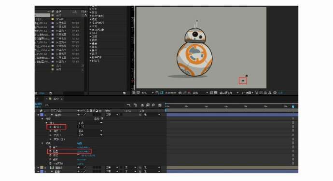Toggle Pixel Aspect Ratio Correction in viewer footer
Viewport: 333px width, 181px height.
(257, 92)
